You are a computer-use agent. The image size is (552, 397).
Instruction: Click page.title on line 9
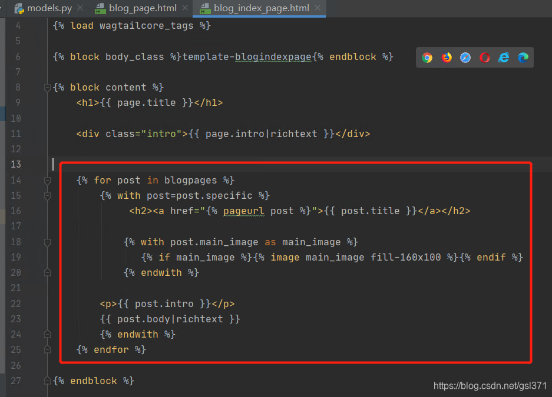click(x=147, y=102)
